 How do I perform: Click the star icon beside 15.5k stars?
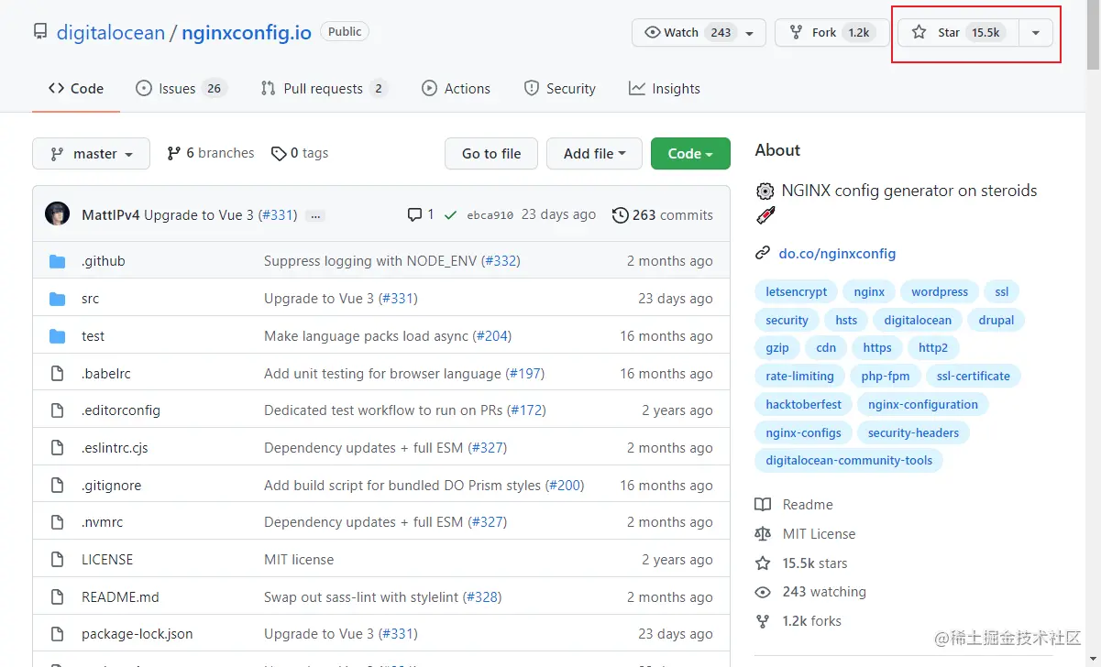763,563
